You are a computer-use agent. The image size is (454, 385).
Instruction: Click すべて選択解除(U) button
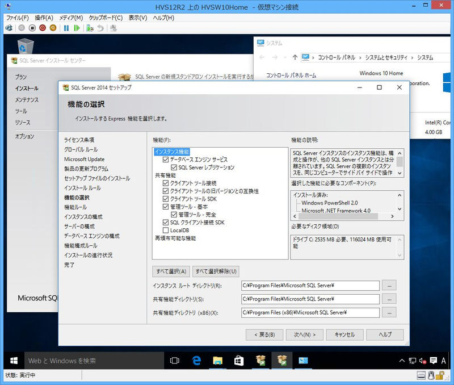[x=216, y=271]
